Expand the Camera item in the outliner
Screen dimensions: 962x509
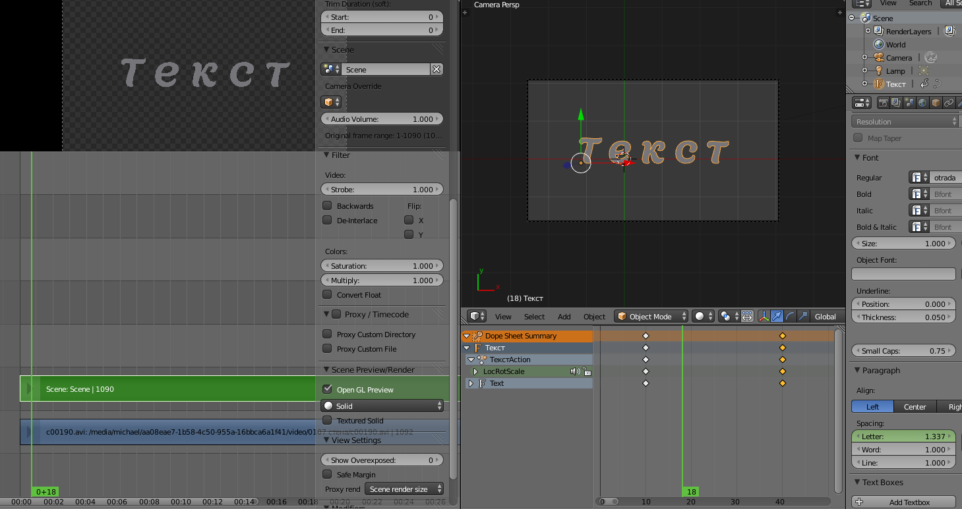click(864, 57)
